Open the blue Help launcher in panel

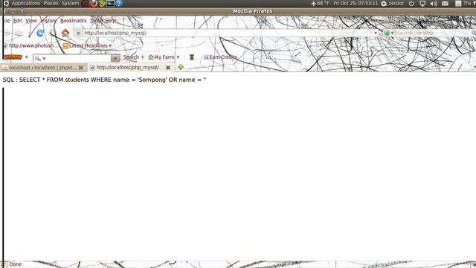tap(119, 3)
